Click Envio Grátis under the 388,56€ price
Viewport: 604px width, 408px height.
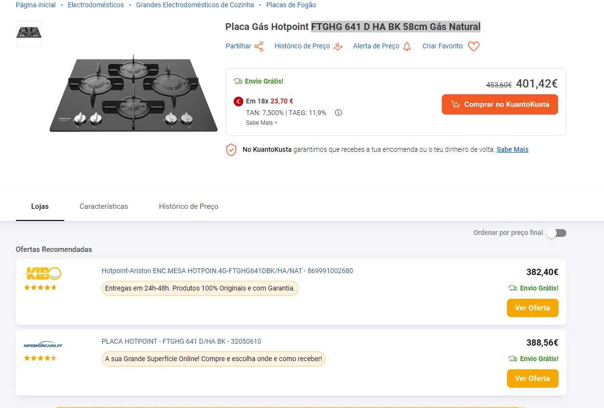534,359
